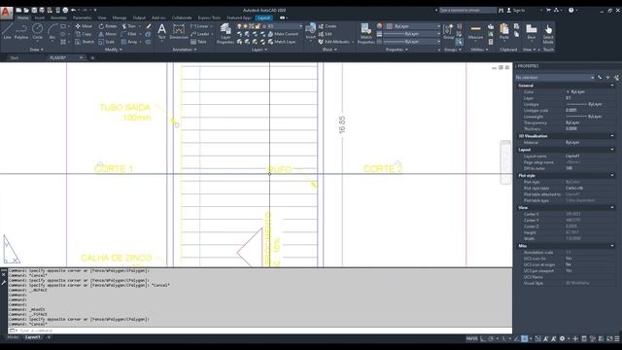The image size is (622, 350).
Task: Click the Match Layer button
Action: tap(281, 42)
